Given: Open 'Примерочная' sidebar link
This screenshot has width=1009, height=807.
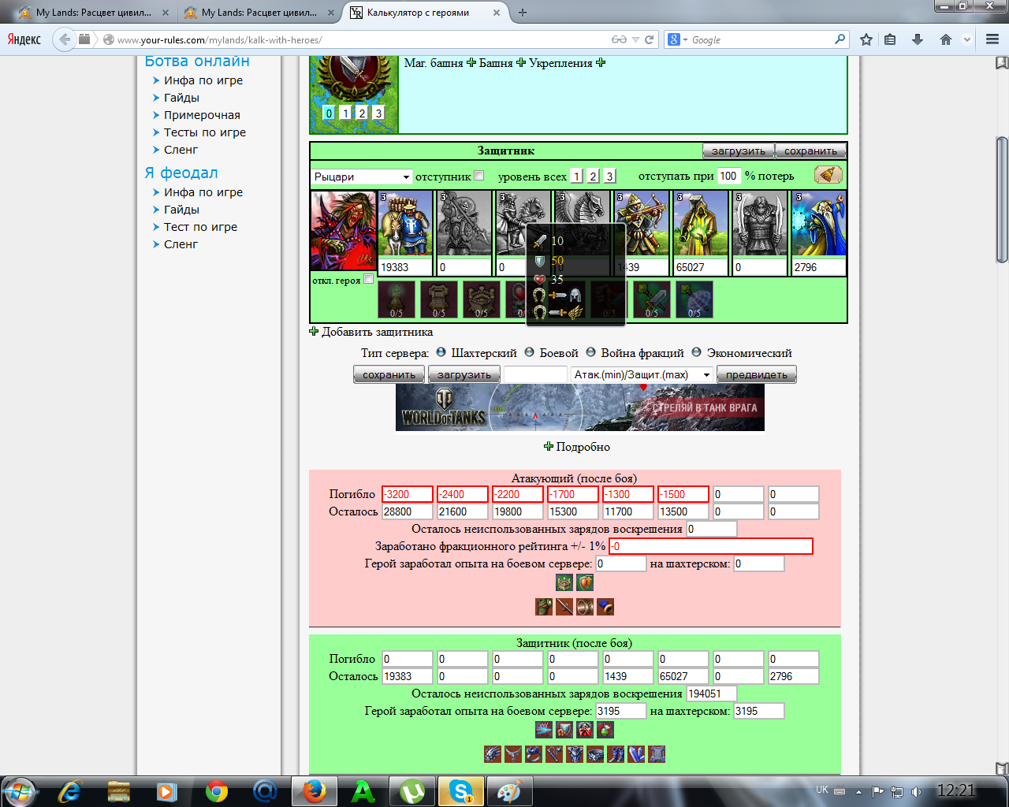Looking at the screenshot, I should point(202,115).
